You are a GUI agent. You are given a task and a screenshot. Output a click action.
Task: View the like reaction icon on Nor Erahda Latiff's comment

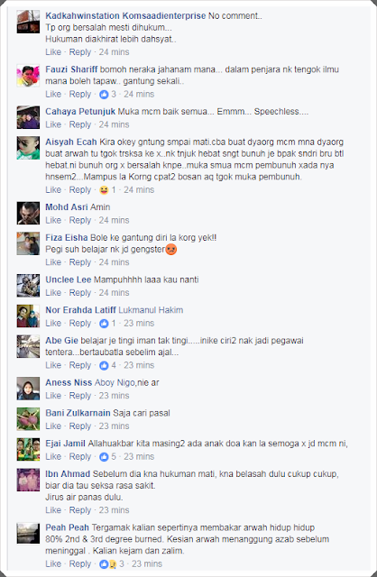pyautogui.click(x=105, y=324)
